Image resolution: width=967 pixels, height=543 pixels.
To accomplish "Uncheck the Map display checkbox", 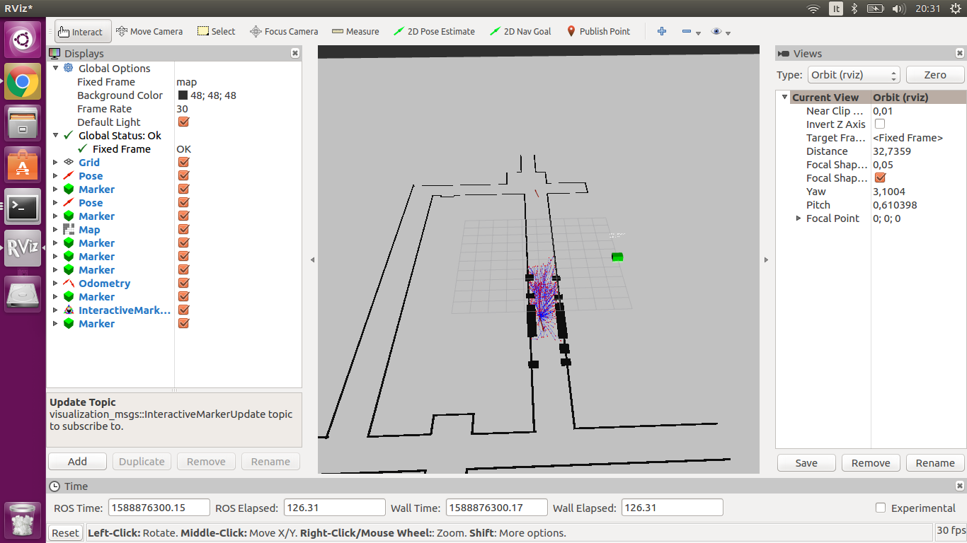I will point(183,229).
